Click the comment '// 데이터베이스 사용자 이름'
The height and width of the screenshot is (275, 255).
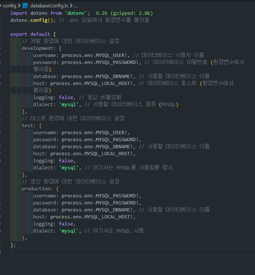point(169,55)
